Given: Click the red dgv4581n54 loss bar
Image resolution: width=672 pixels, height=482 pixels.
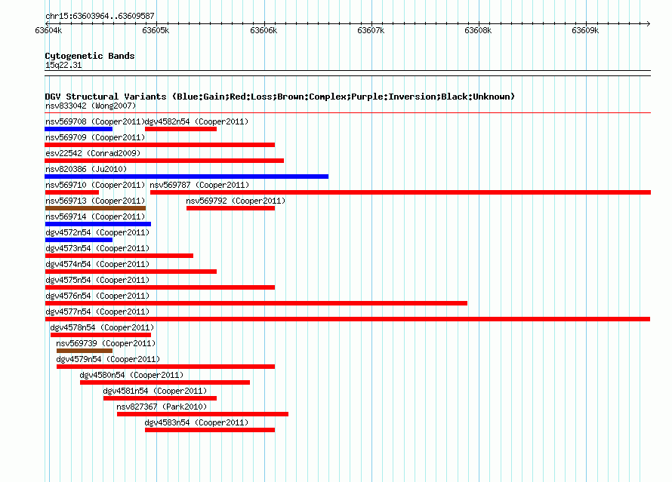Looking at the screenshot, I should click(160, 398).
